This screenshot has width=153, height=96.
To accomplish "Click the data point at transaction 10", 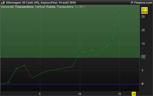I will (x=80, y=53).
